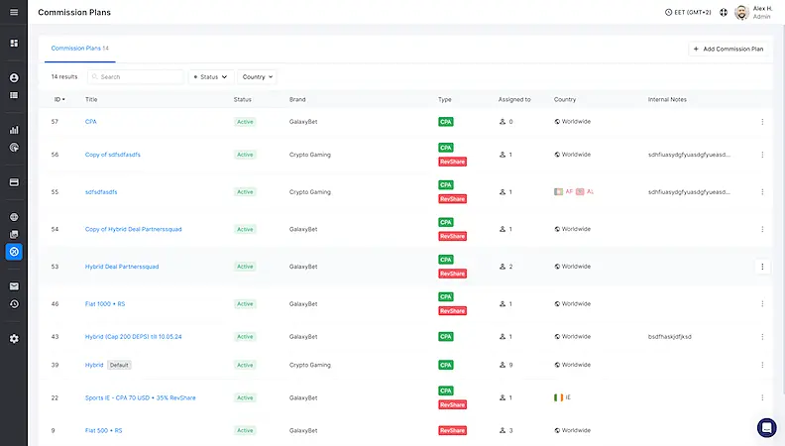Click the Add Commission Plan button
Viewport: 785px width, 446px height.
729,49
